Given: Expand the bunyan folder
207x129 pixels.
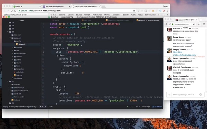Looking at the screenshot, I should pyautogui.click(x=10, y=85).
